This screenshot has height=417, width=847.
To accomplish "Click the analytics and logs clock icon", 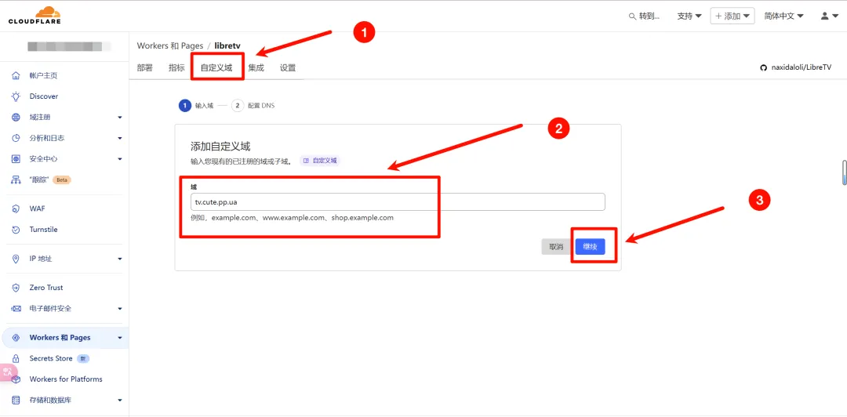I will point(16,138).
